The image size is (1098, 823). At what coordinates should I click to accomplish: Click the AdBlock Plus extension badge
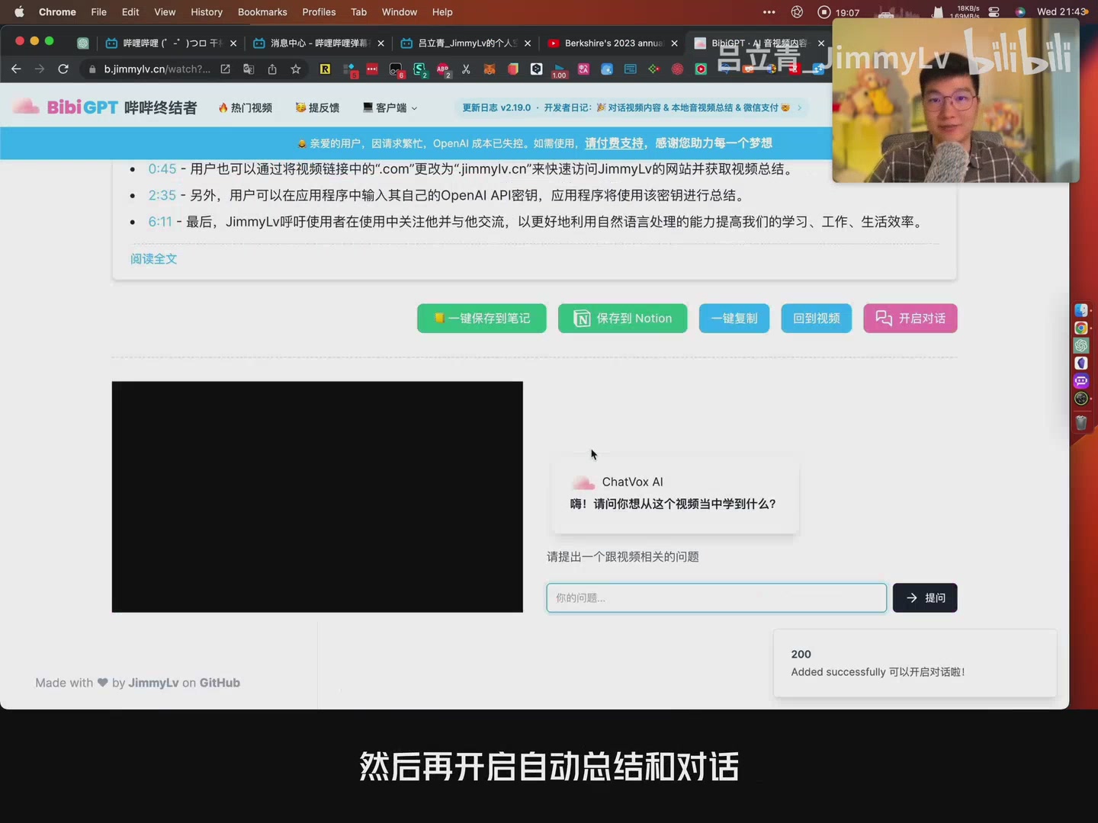[443, 69]
